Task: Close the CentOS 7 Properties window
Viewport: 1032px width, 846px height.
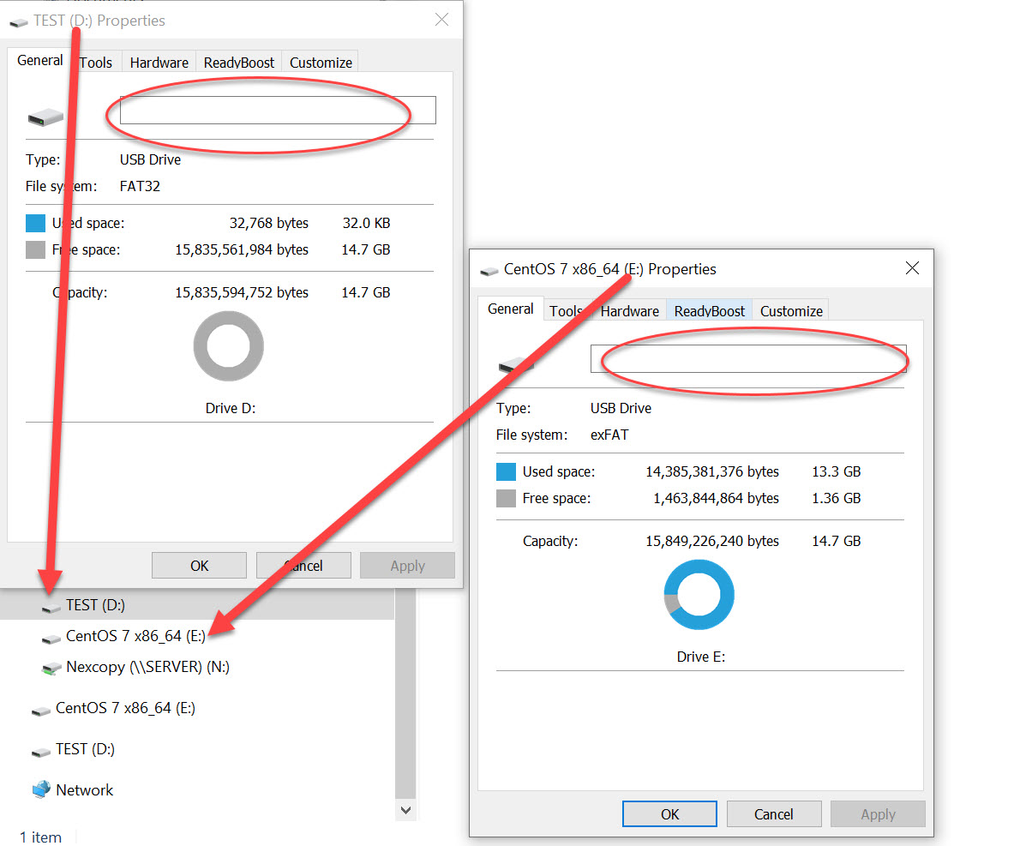Action: point(912,268)
